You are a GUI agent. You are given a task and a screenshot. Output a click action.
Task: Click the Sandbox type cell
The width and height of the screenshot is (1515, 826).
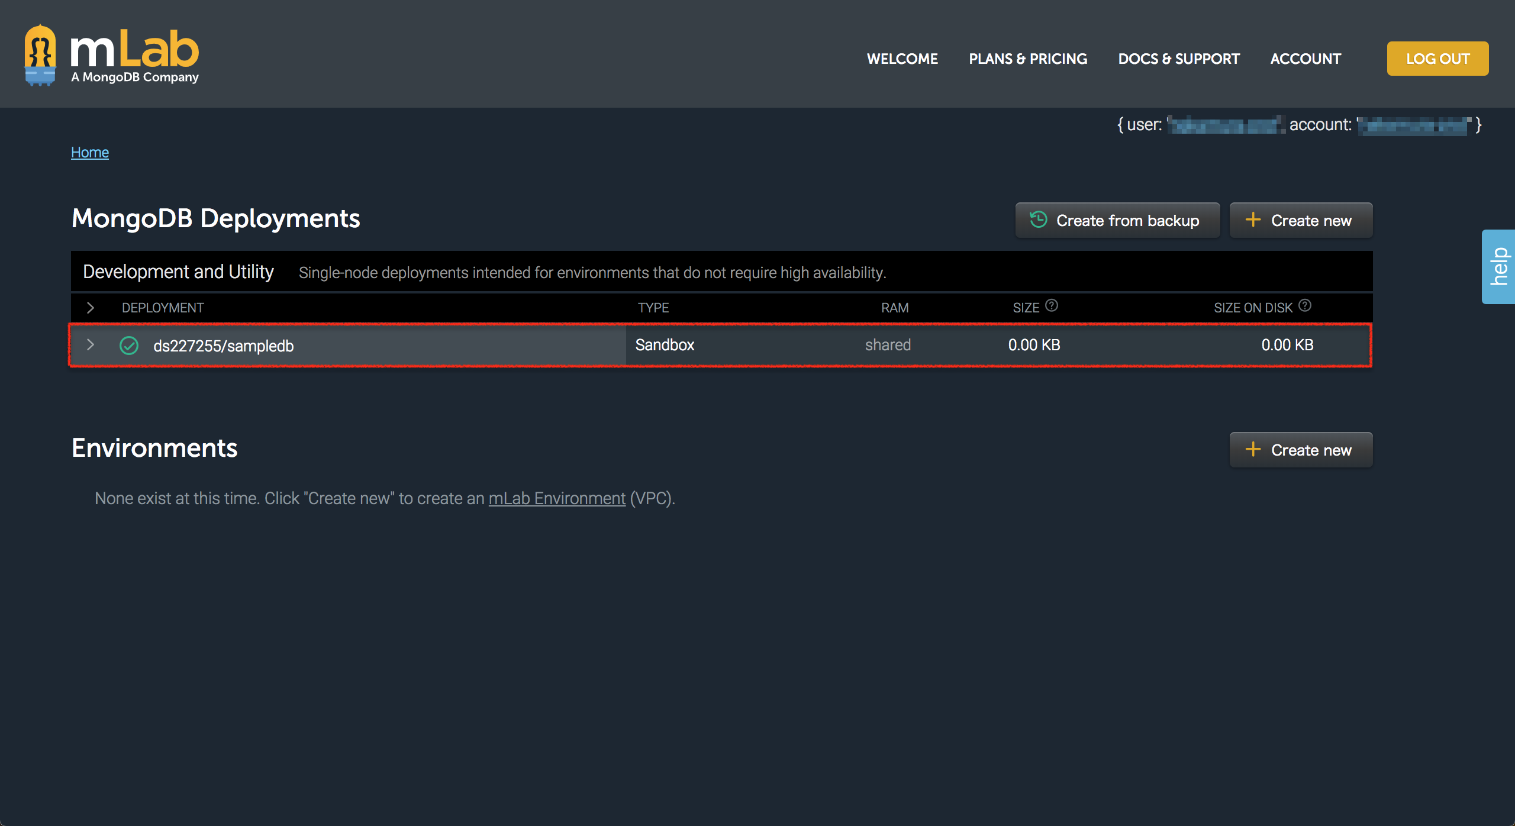(x=665, y=345)
